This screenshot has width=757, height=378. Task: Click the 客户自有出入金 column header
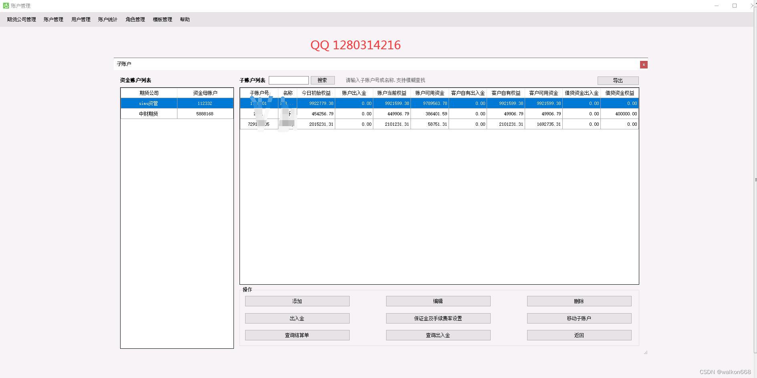468,93
